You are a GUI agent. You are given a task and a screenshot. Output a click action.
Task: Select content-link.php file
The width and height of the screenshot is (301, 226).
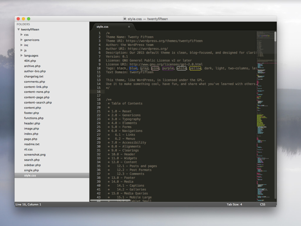tap(36, 87)
